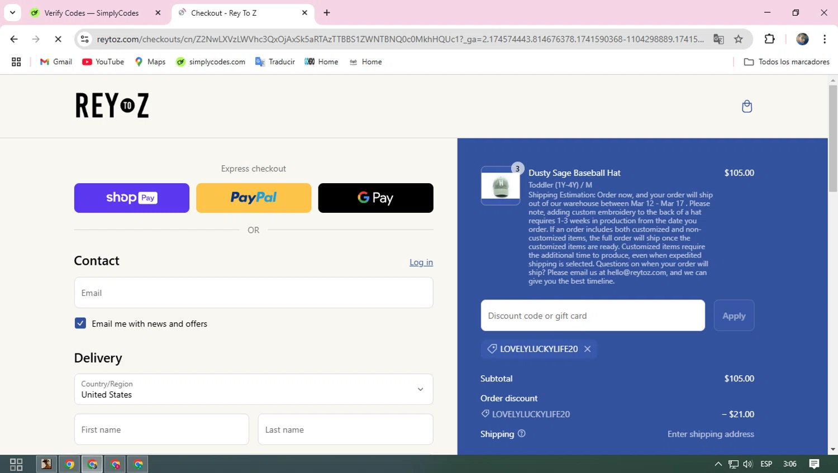Image resolution: width=838 pixels, height=473 pixels.
Task: Click the translate page icon
Action: [x=718, y=39]
